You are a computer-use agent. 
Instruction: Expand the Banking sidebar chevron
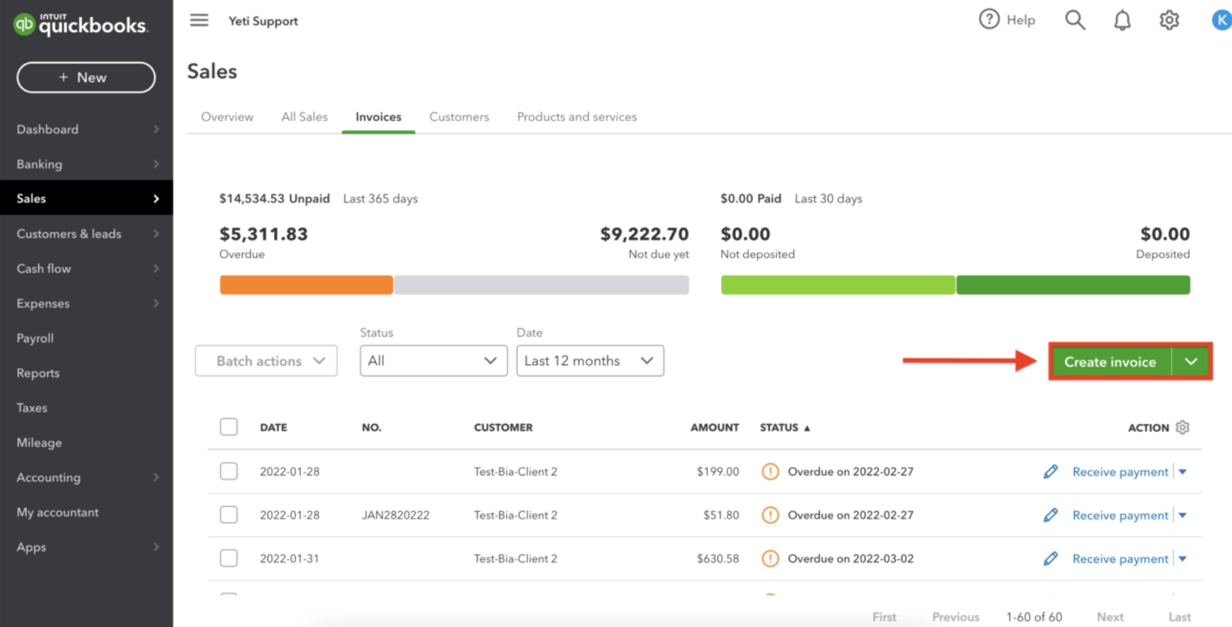pyautogui.click(x=156, y=164)
